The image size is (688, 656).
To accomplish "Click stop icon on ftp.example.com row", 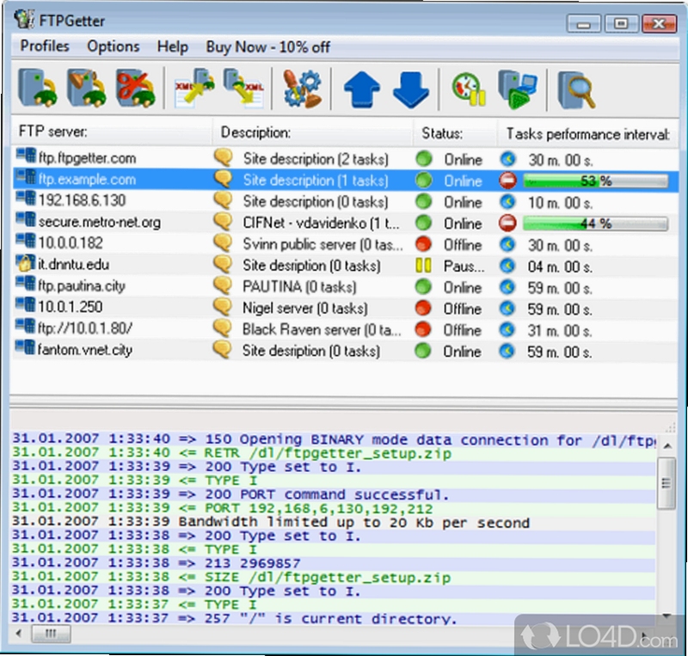I will [x=507, y=181].
